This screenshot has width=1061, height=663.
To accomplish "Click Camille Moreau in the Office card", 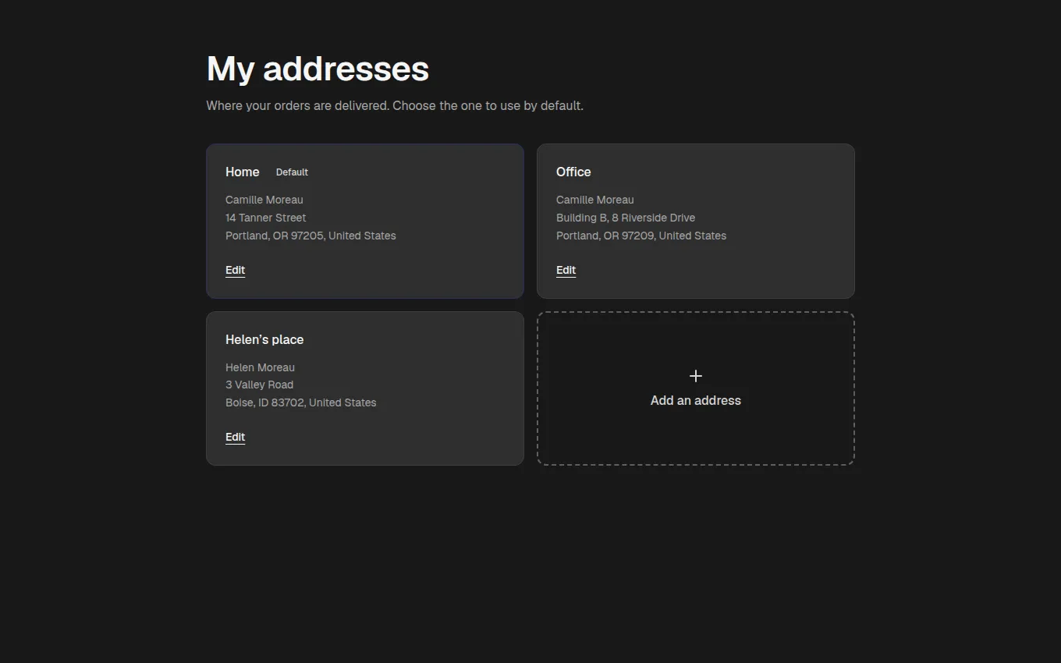I will click(595, 200).
